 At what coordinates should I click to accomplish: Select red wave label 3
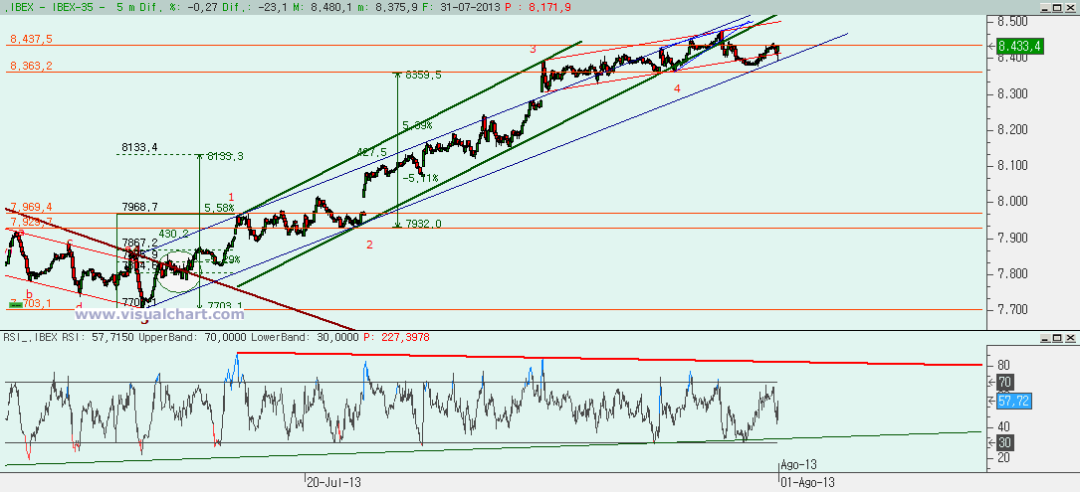(x=533, y=50)
